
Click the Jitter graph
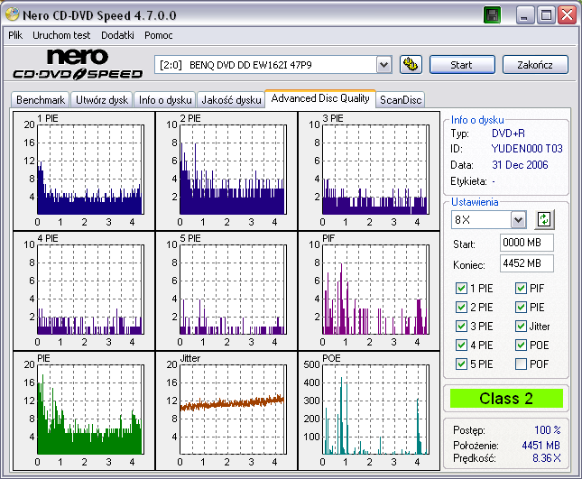coord(226,410)
